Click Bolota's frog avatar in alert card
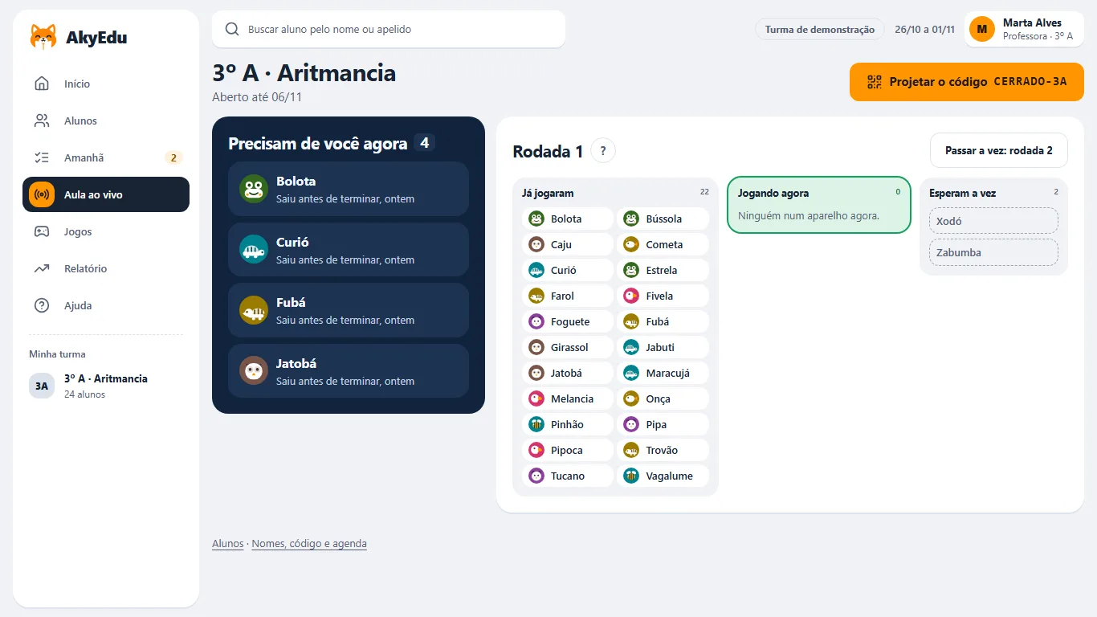Viewport: 1097px width, 617px height. [253, 189]
